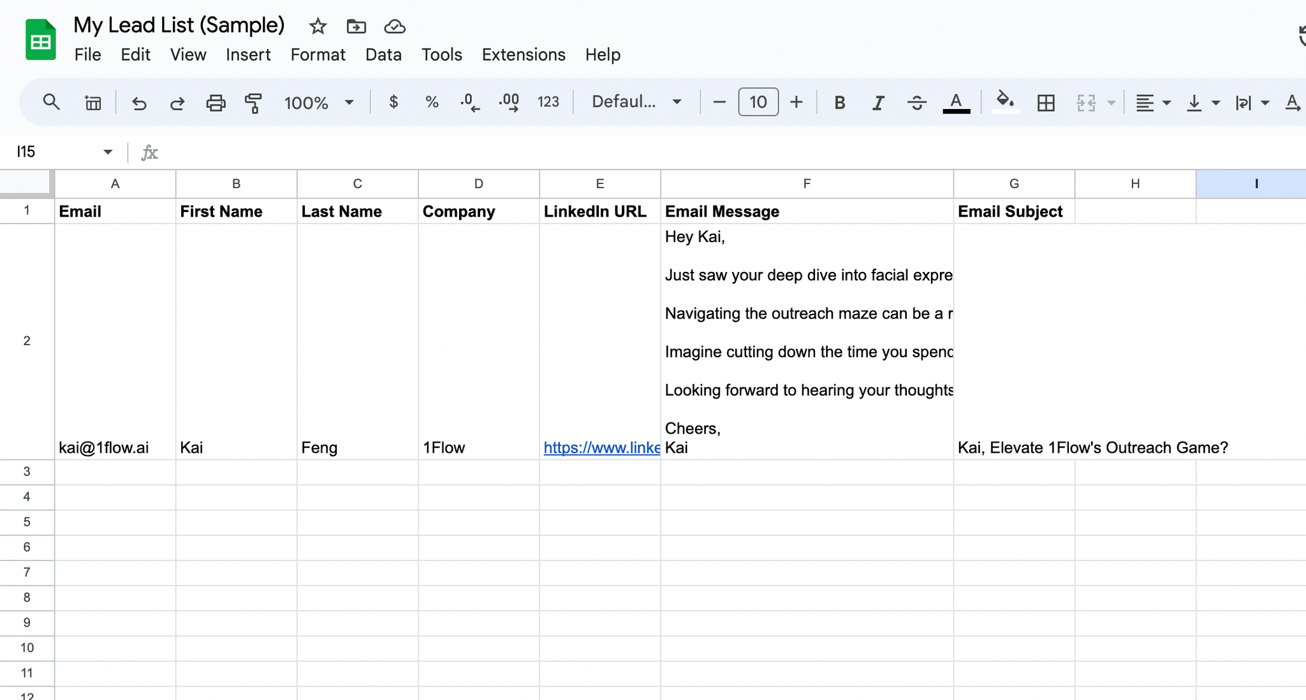1306x700 pixels.
Task: Select the cell kai@1flow.ai
Action: pos(115,341)
